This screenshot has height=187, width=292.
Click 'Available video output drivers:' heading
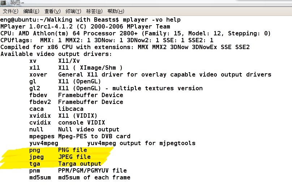point(56,54)
